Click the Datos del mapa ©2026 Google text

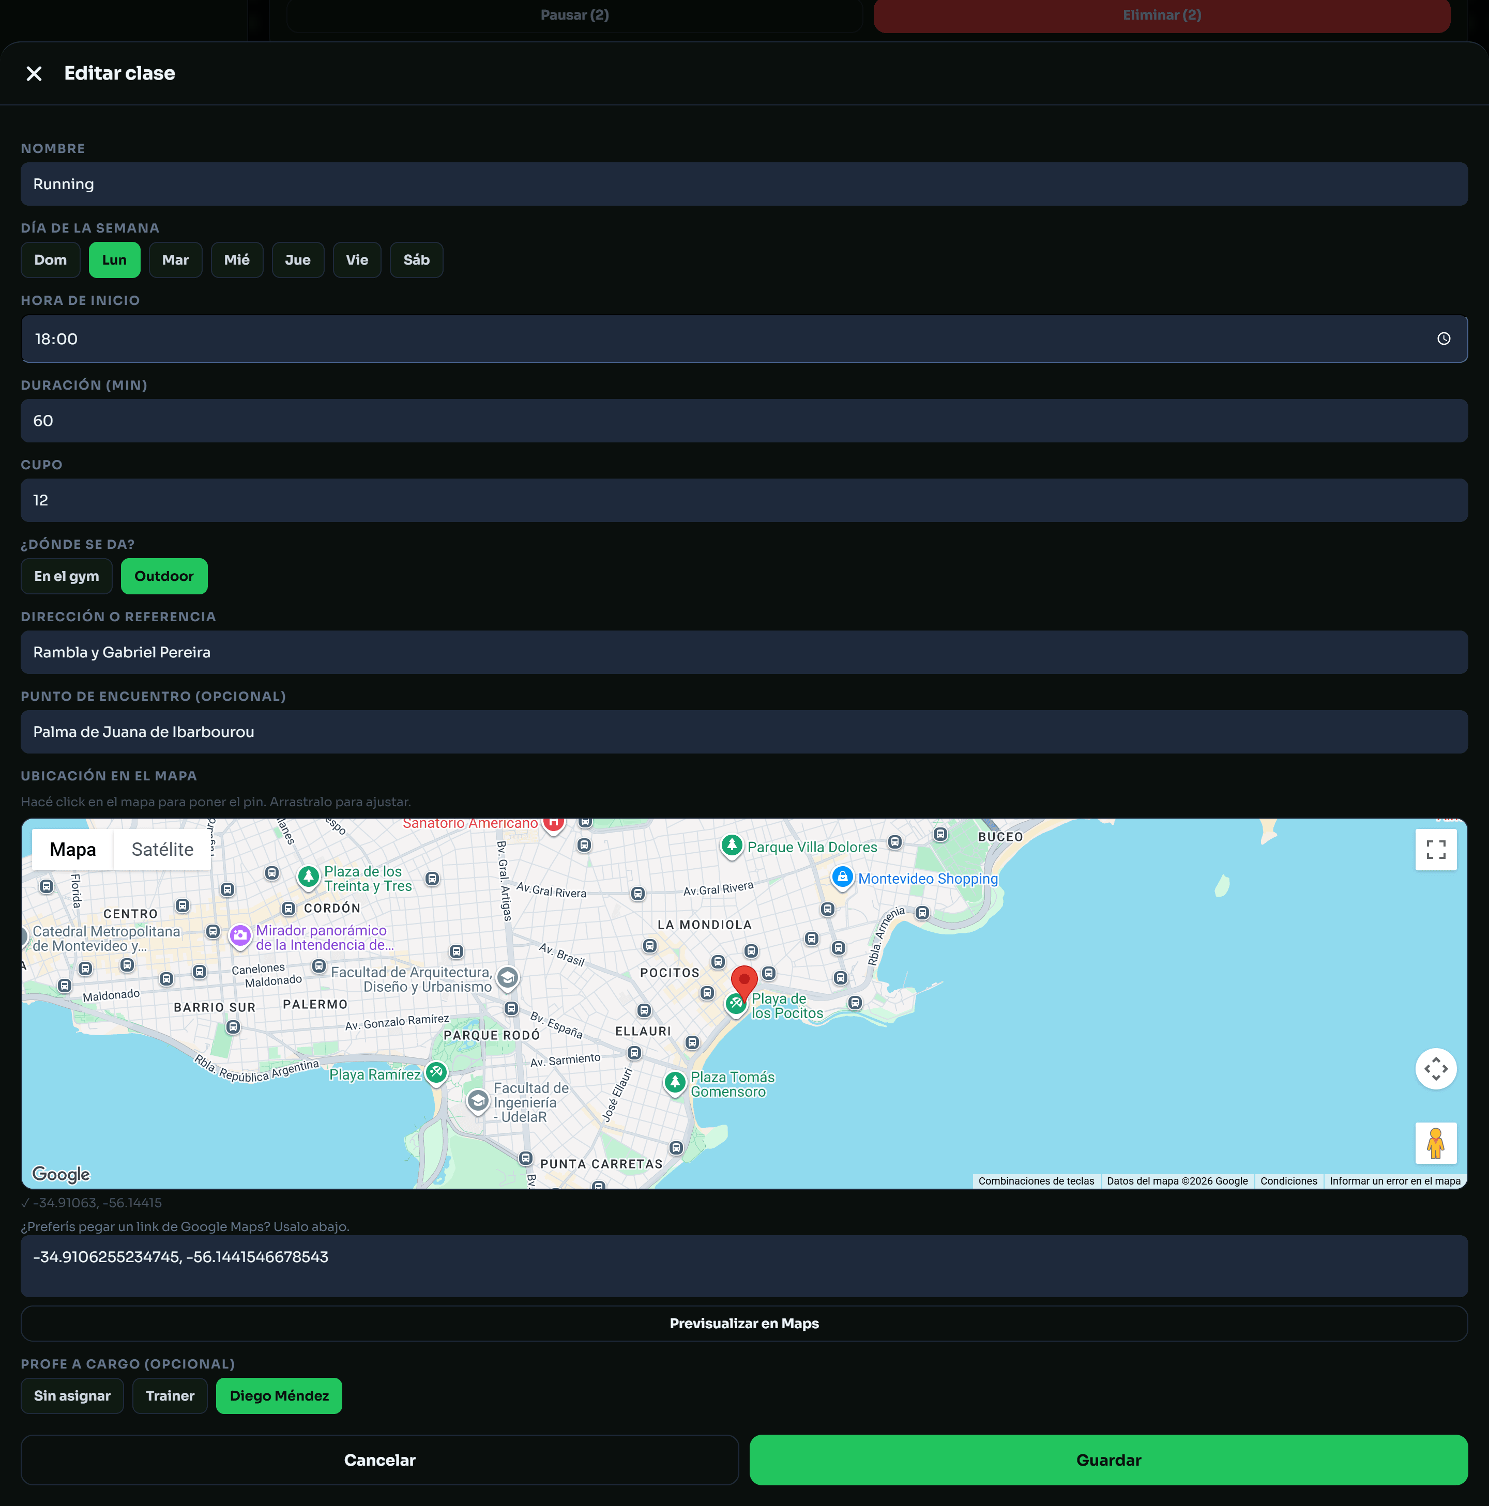[x=1177, y=1181]
